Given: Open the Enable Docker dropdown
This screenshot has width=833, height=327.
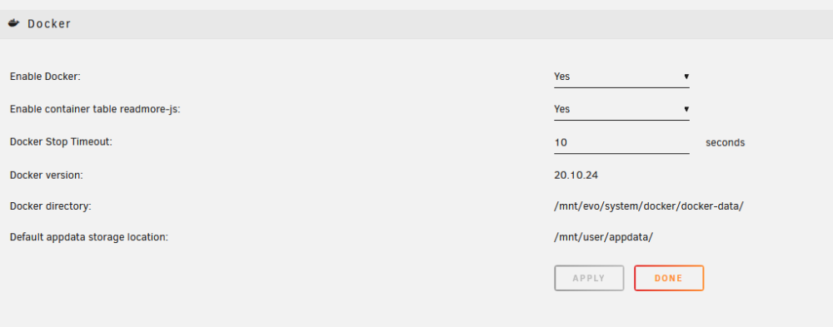Looking at the screenshot, I should pos(621,77).
